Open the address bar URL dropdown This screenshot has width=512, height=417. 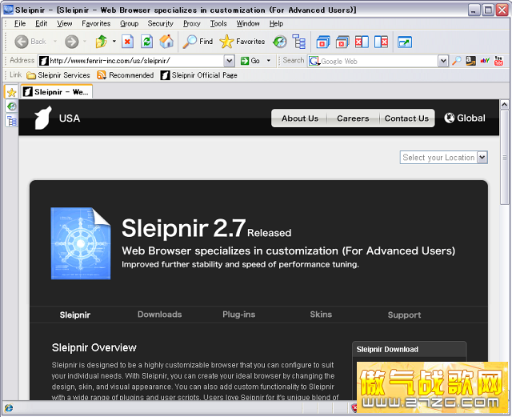pos(230,61)
